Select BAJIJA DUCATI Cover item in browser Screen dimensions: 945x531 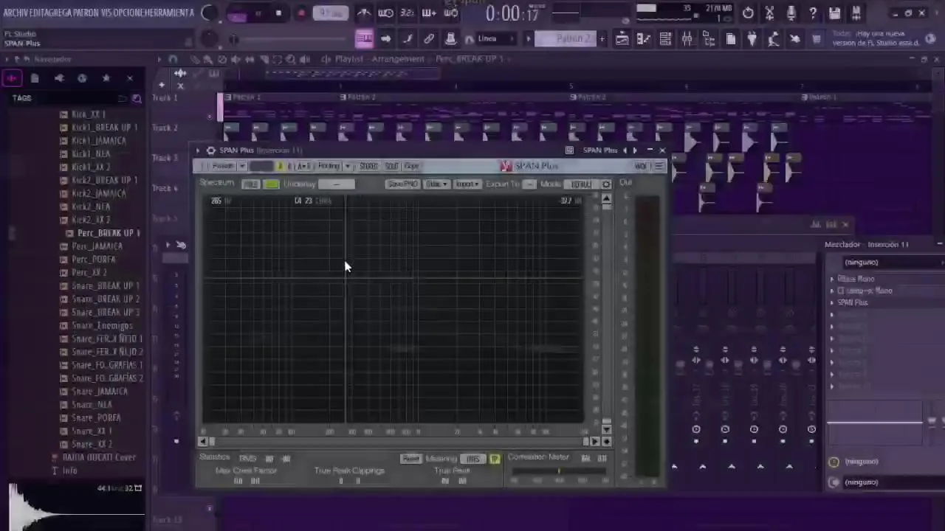[99, 457]
